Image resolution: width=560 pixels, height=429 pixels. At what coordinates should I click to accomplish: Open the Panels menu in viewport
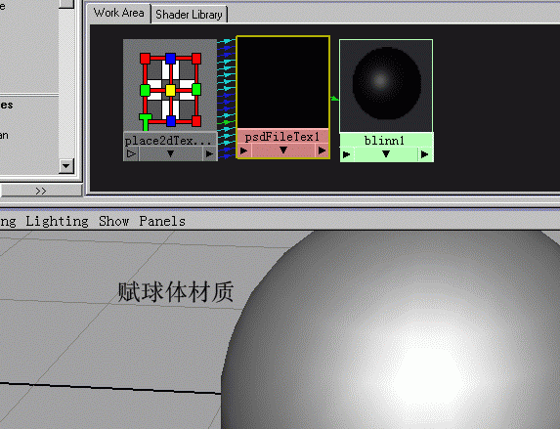coord(162,221)
